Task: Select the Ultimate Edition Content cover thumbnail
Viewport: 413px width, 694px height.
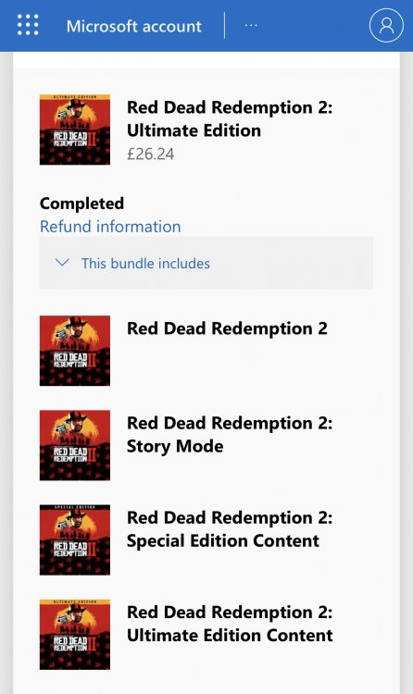Action: (75, 635)
